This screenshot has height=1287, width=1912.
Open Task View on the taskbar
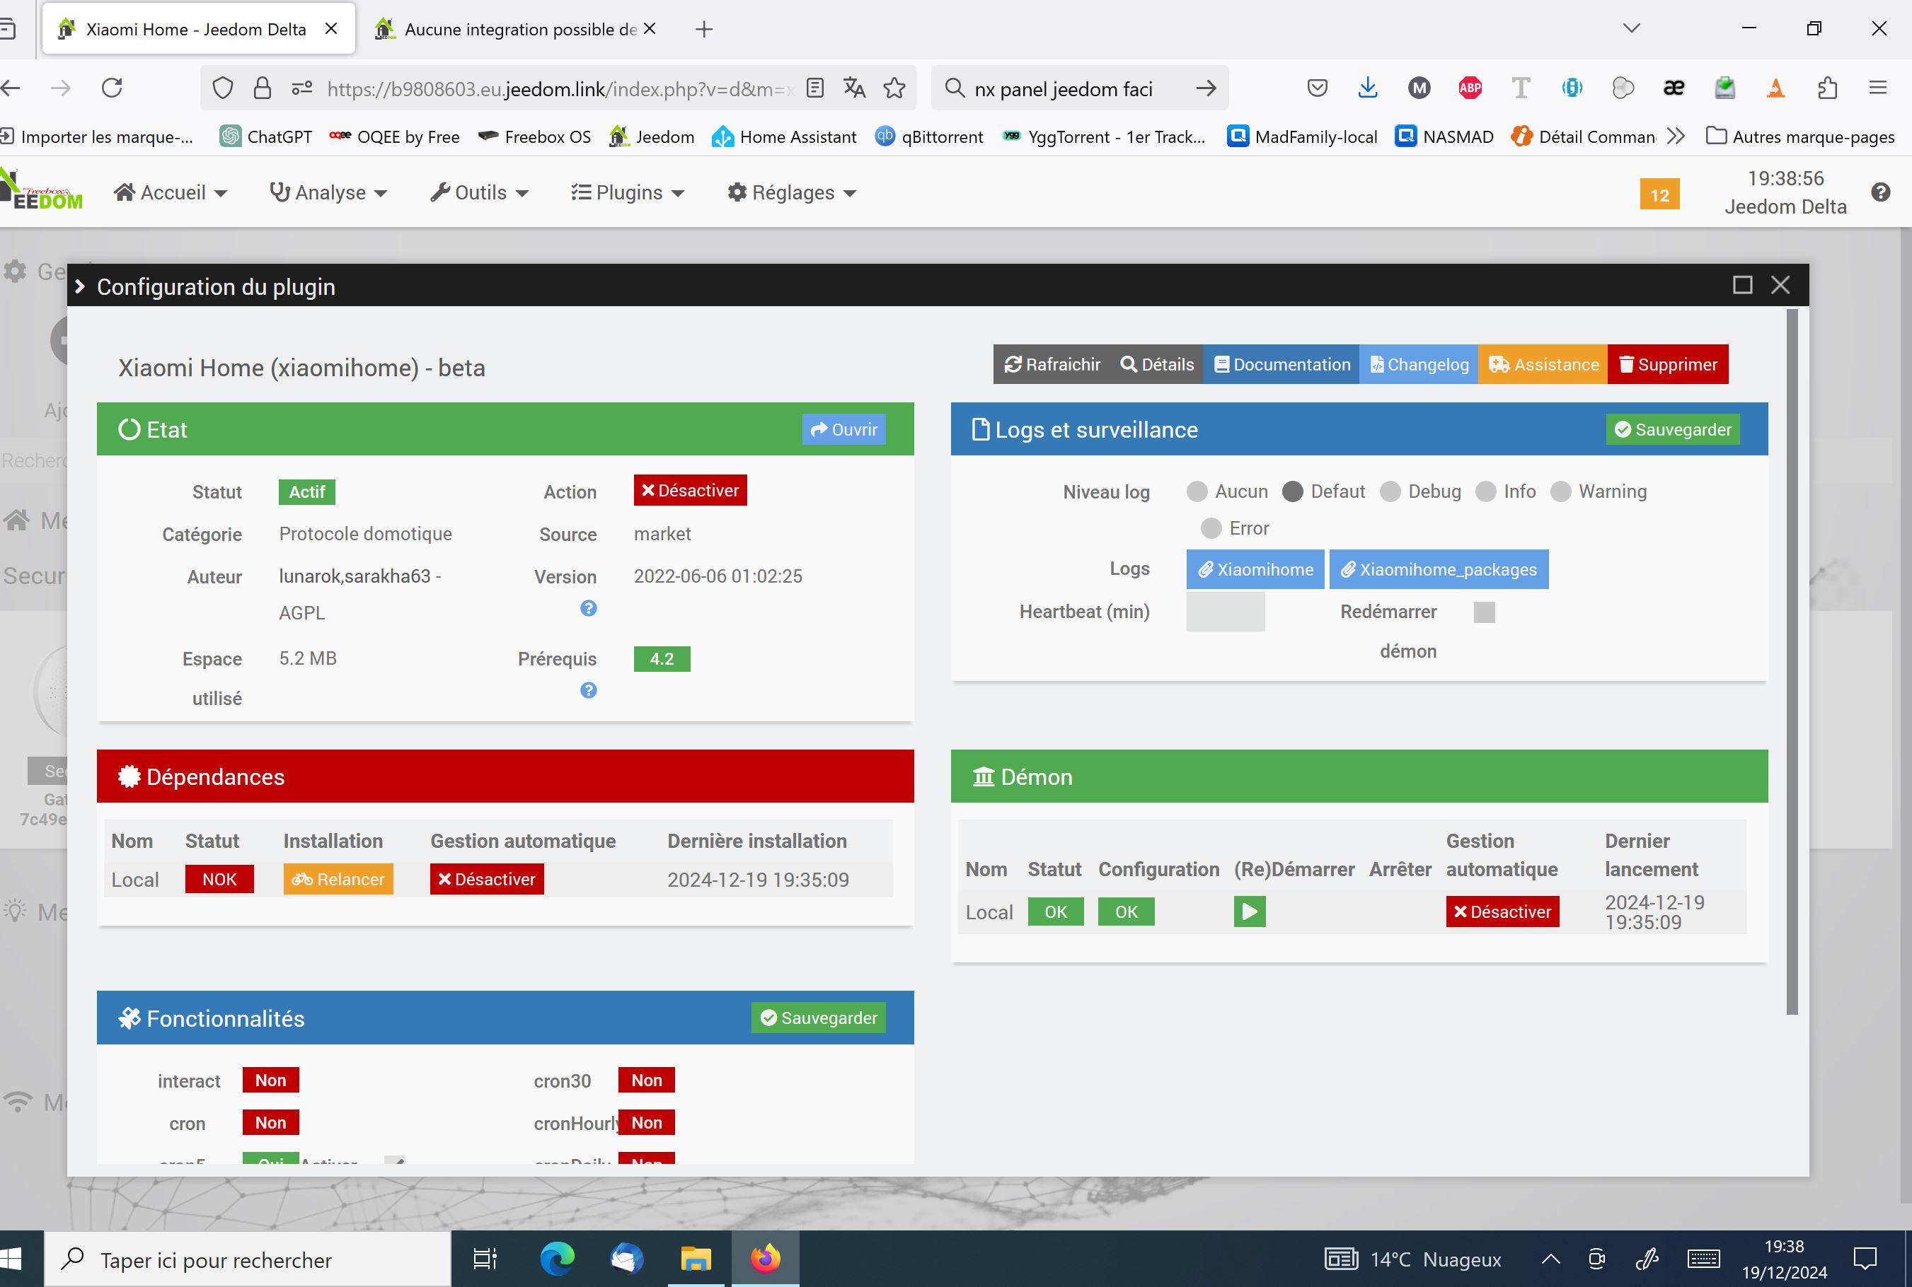click(x=485, y=1258)
